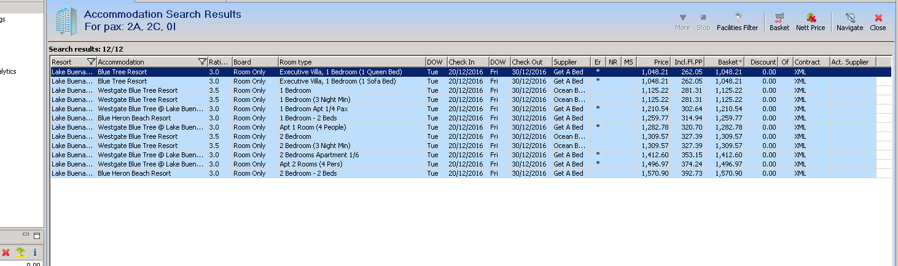
Task: Click the hotel building icon beside the title
Action: tap(66, 21)
